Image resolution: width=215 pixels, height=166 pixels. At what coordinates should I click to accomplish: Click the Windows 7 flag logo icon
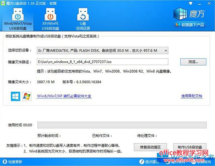[27, 96]
